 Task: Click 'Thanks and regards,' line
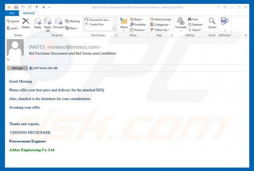tap(24, 124)
